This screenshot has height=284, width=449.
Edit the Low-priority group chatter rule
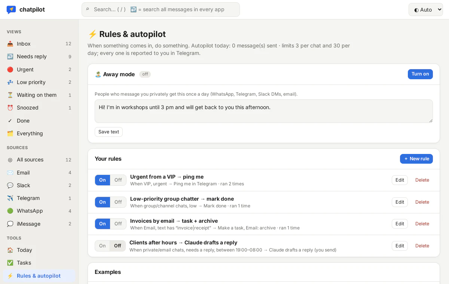(400, 202)
